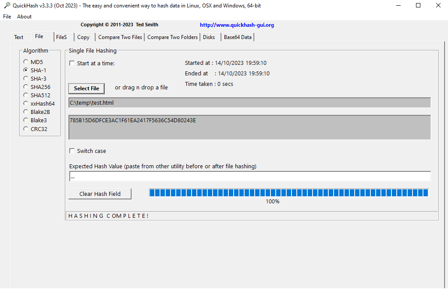Open the Compare Two Files tab
Viewport: 448px width, 294px height.
[120, 37]
